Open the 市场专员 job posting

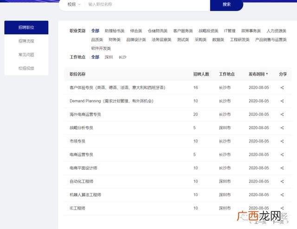point(77,141)
